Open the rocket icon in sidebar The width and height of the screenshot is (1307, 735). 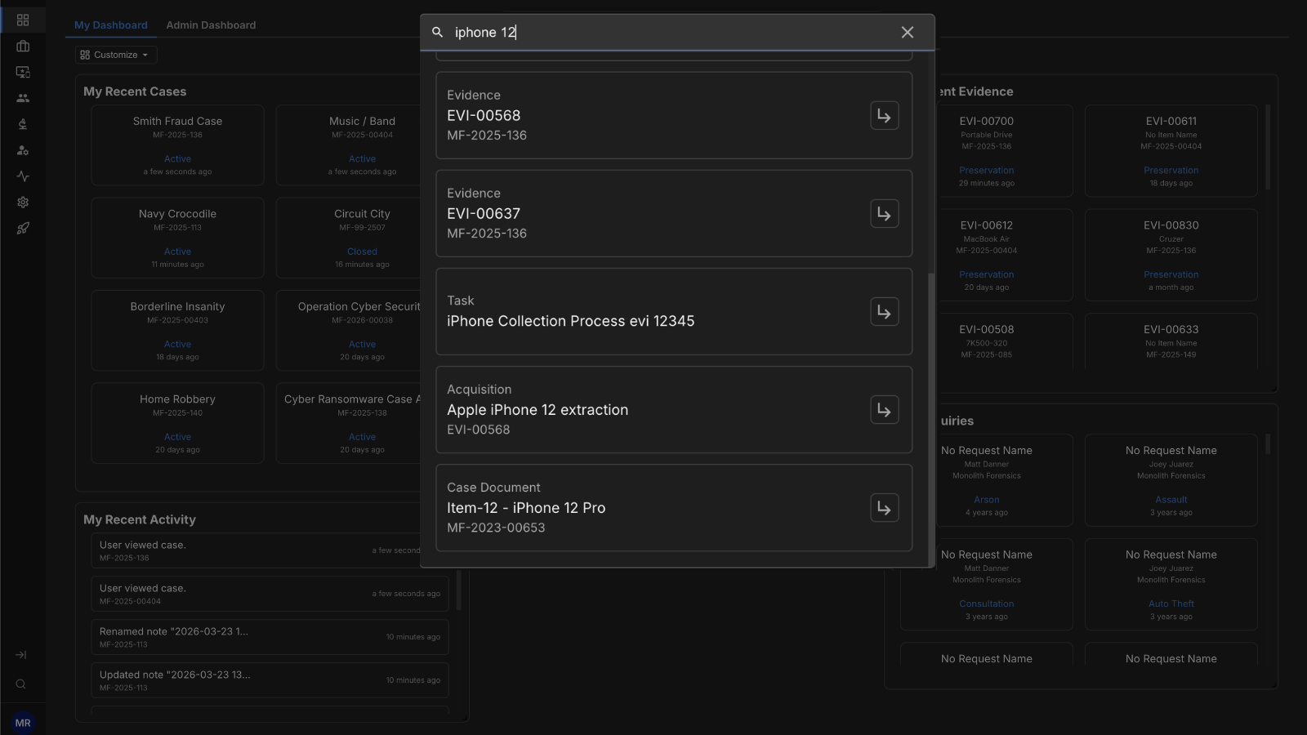[23, 229]
